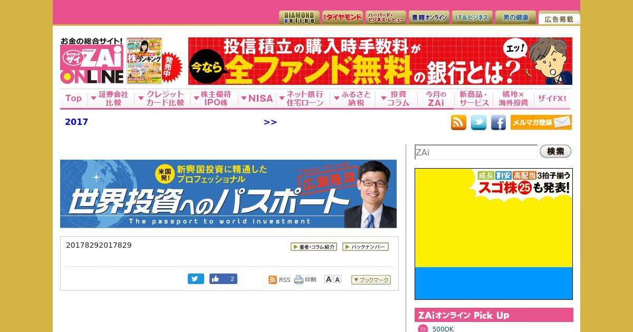
Task: Like the article with the thumbs-up button
Action: pos(223,279)
